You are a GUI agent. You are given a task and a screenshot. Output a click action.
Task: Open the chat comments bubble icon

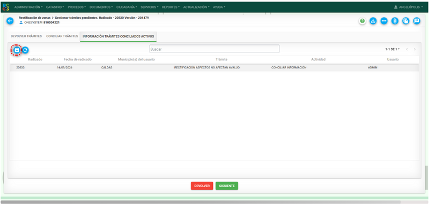pyautogui.click(x=417, y=21)
